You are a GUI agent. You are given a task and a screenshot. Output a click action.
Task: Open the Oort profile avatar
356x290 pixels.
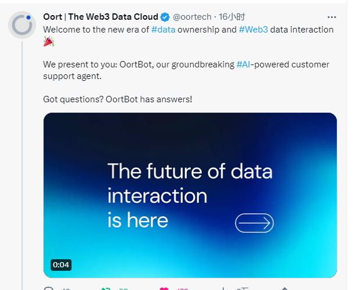22,25
